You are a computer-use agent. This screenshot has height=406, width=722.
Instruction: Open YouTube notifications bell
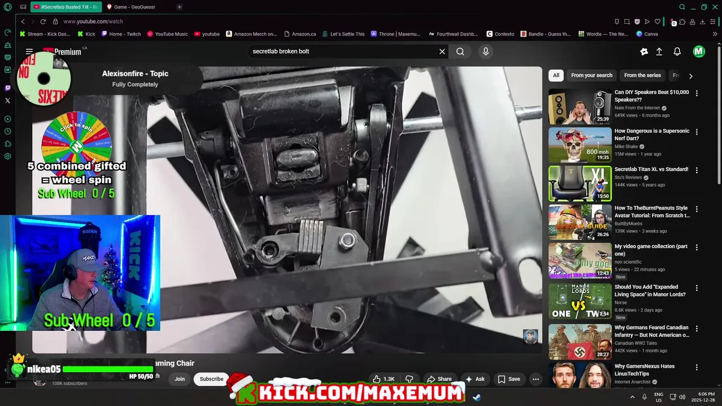pyautogui.click(x=677, y=51)
